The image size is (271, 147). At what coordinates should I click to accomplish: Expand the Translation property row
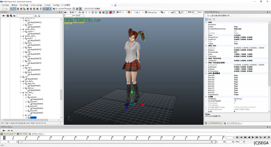[206, 56]
